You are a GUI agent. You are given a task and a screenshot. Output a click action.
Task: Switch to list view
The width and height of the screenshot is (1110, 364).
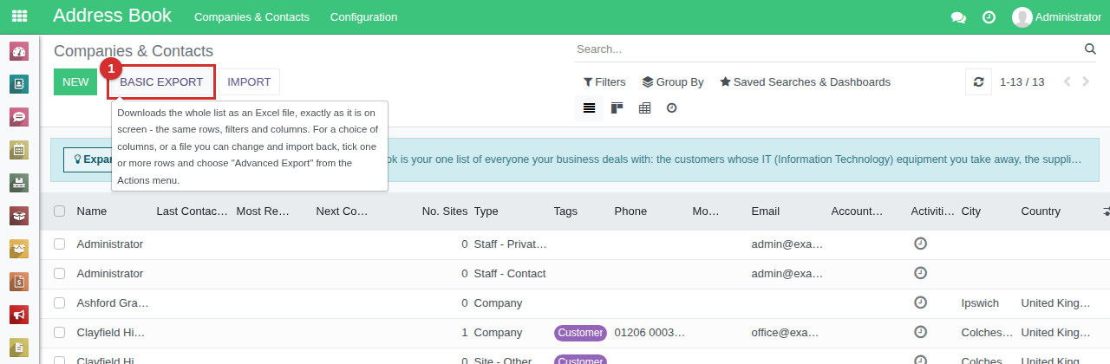589,108
